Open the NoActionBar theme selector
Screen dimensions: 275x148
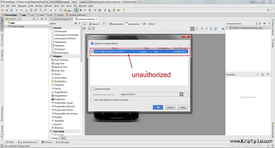116,24
